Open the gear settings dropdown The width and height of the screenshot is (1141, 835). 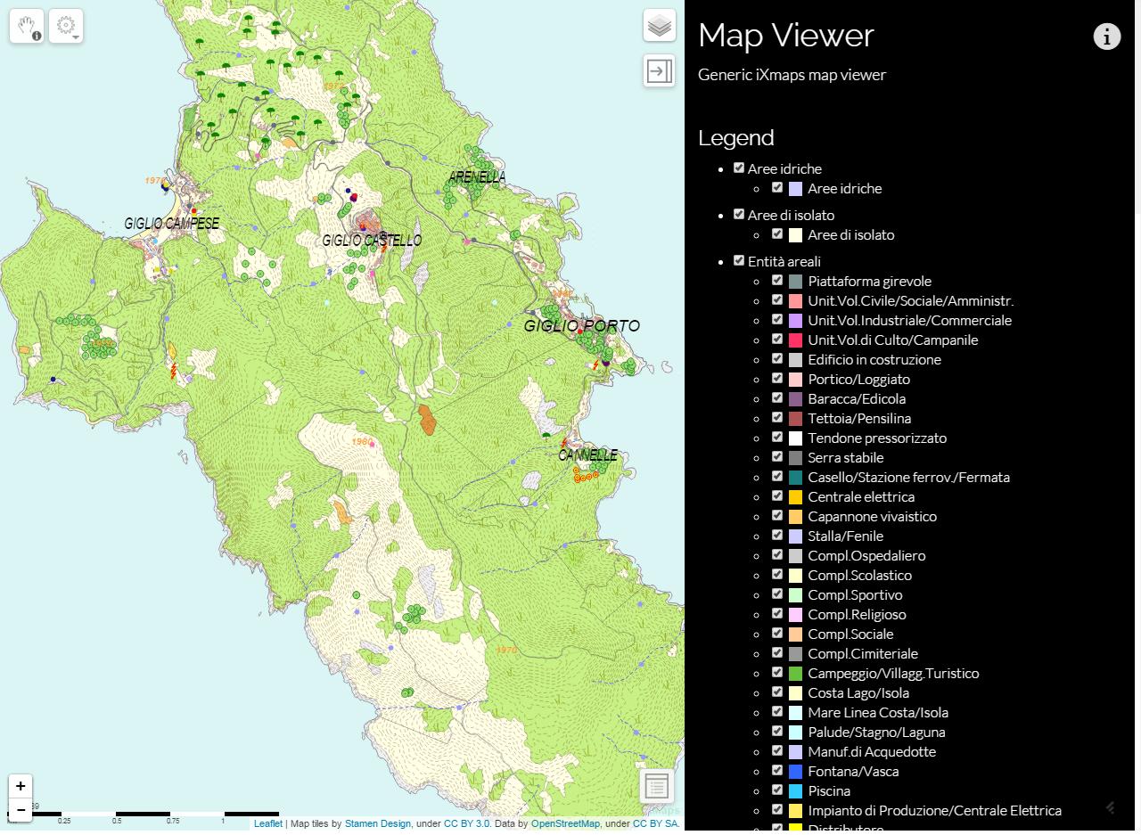point(66,26)
